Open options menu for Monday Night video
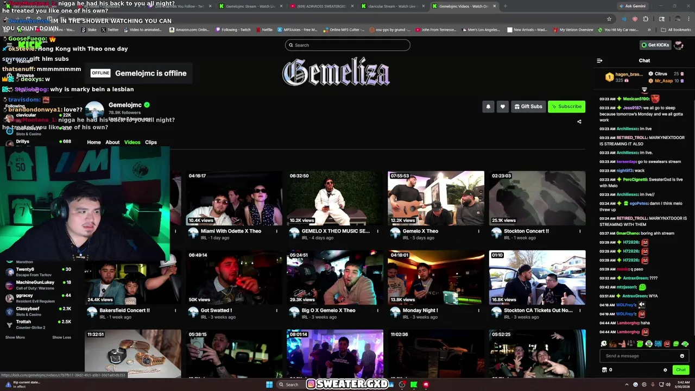This screenshot has width=695, height=391. coord(478,311)
